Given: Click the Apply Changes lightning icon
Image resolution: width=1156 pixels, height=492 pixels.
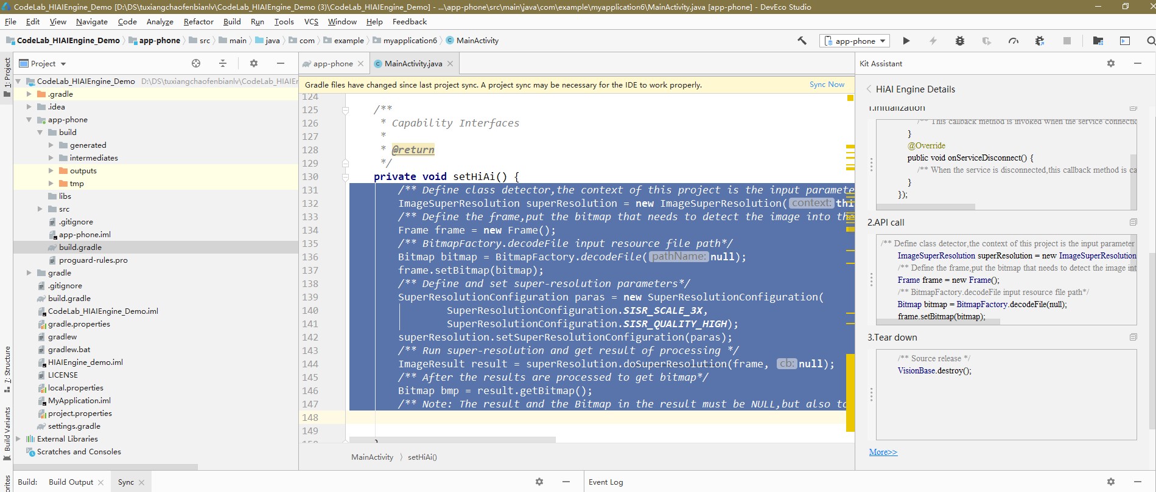Looking at the screenshot, I should click(x=933, y=41).
